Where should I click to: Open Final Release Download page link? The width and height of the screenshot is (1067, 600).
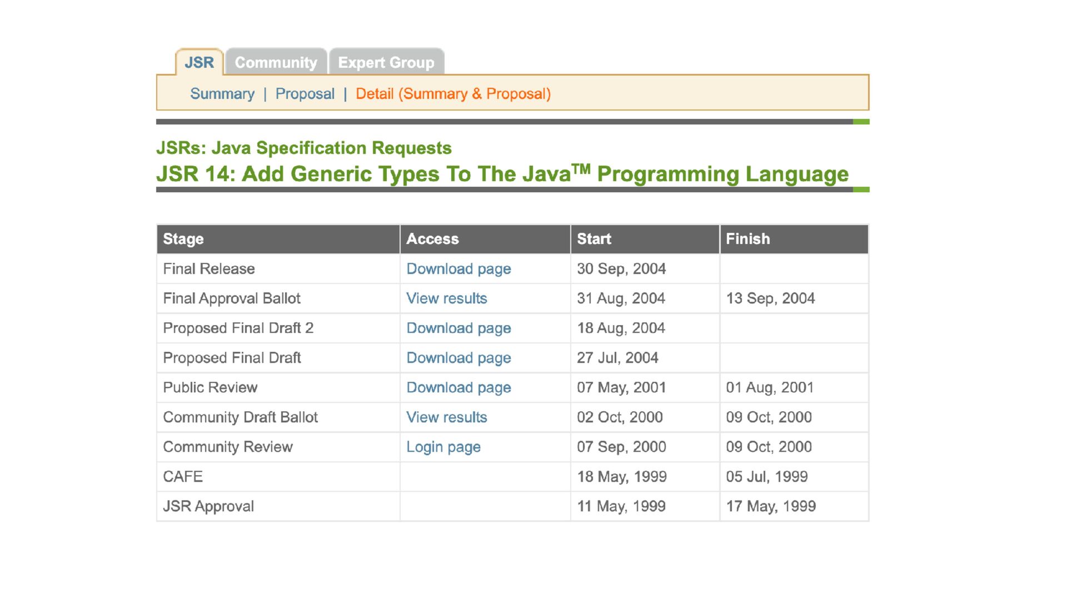pyautogui.click(x=458, y=269)
